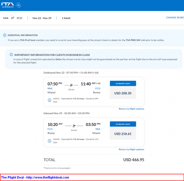The width and height of the screenshot is (184, 181).
Task: Click the inbound 03:50 PM arrival time
Action: [x=93, y=124]
